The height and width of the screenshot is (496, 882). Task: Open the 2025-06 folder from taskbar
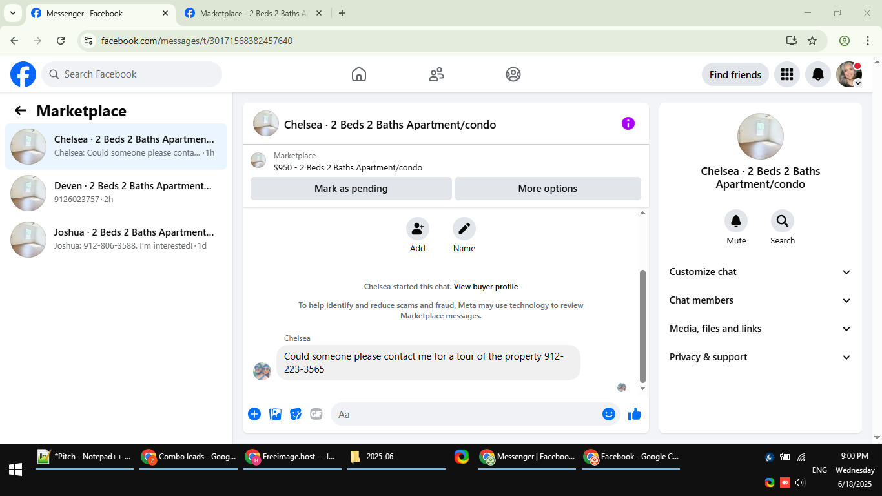[396, 457]
